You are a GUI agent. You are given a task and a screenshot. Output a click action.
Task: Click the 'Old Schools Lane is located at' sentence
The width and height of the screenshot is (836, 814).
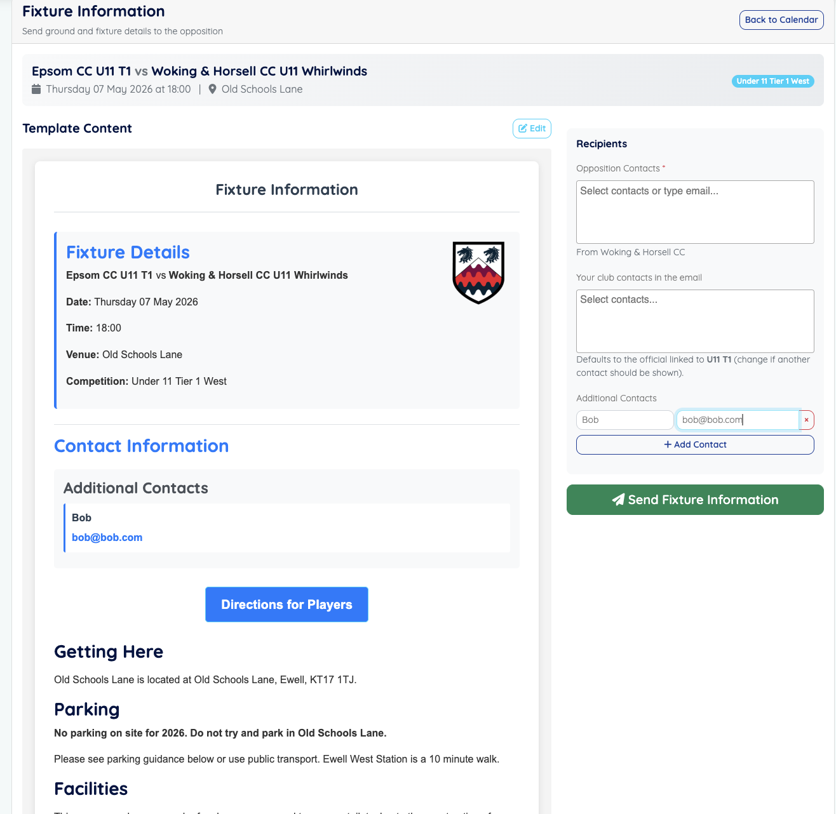(205, 679)
